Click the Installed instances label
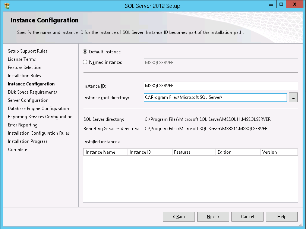The width and height of the screenshot is (306, 229). point(102,142)
